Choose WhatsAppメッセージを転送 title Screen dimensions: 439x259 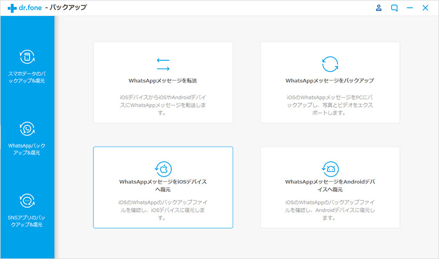[163, 81]
